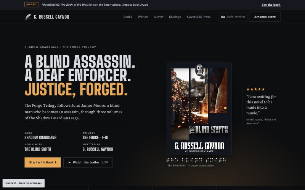
Task: Click the five-star rating icons
Action: [x=255, y=89]
